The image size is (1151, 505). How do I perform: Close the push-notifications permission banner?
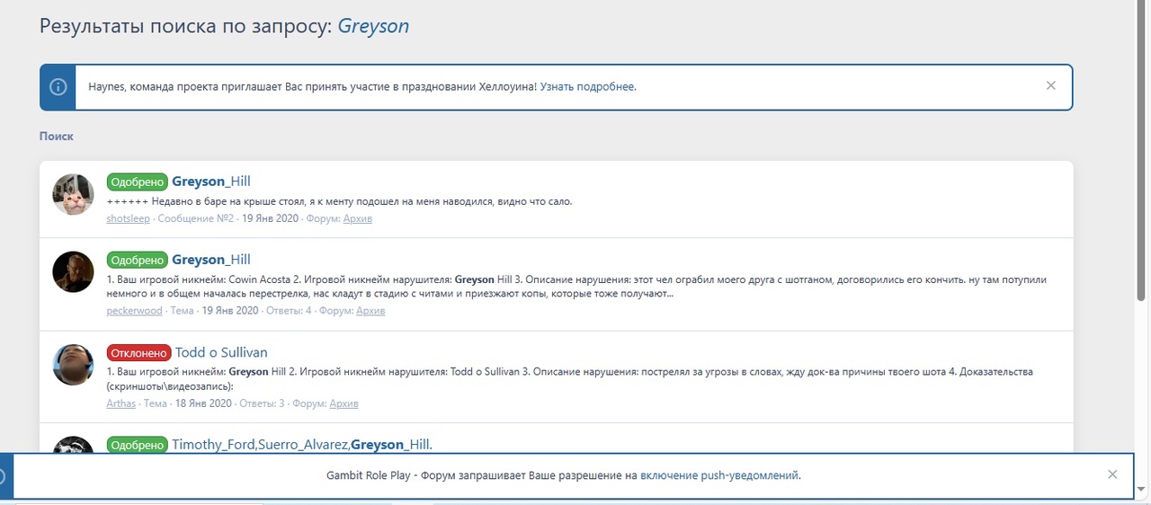point(1112,474)
